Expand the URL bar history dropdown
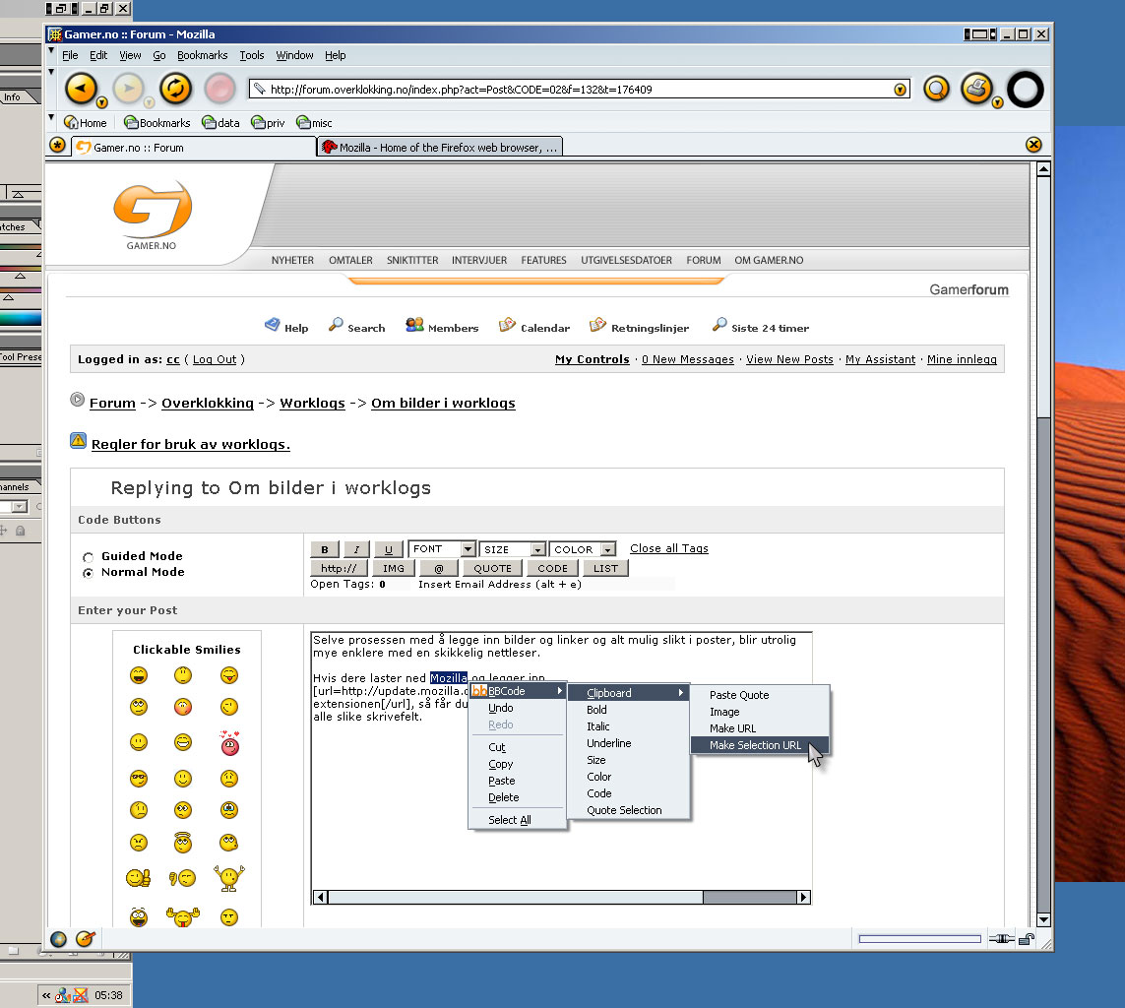The width and height of the screenshot is (1125, 1008). (x=900, y=90)
